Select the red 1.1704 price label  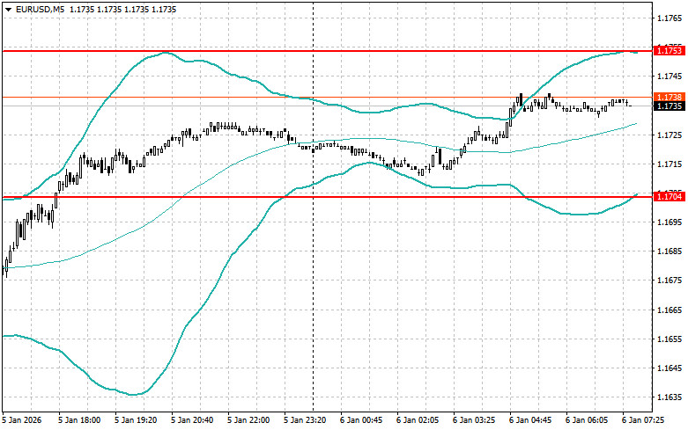point(669,197)
